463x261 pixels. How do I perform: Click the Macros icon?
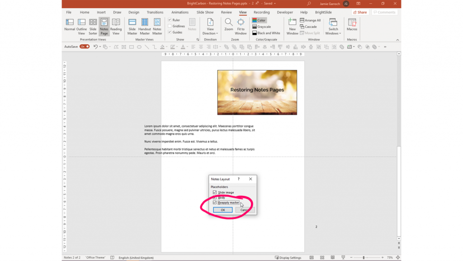[352, 25]
